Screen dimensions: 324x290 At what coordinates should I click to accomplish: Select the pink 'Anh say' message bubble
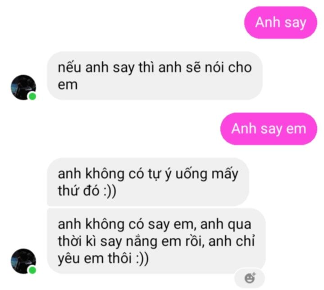[280, 23]
